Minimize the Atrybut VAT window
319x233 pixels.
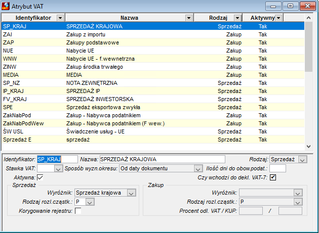(x=273, y=6)
